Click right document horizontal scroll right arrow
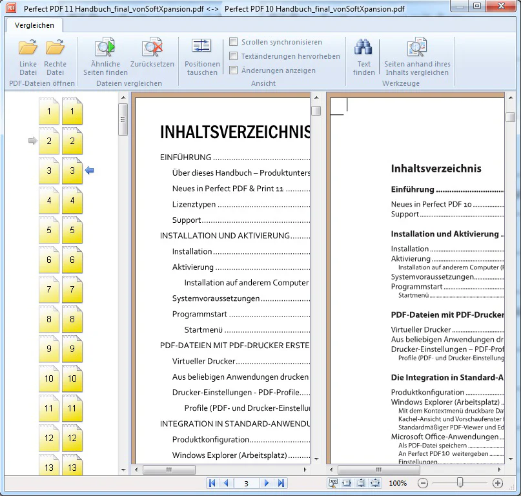 click(499, 470)
